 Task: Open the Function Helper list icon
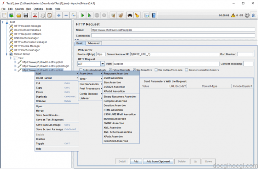[146, 15]
